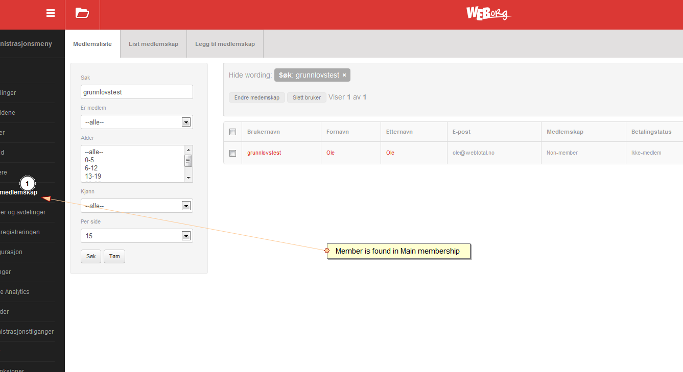Viewport: 683px width, 372px height.
Task: Sort by E-post column header
Action: [x=461, y=132]
